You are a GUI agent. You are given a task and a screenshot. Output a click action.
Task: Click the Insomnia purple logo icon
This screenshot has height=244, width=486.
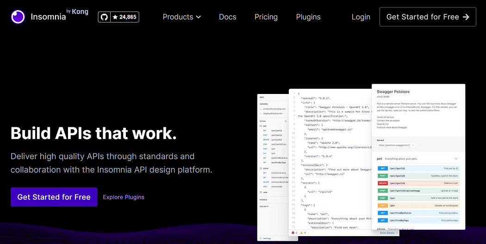18,17
